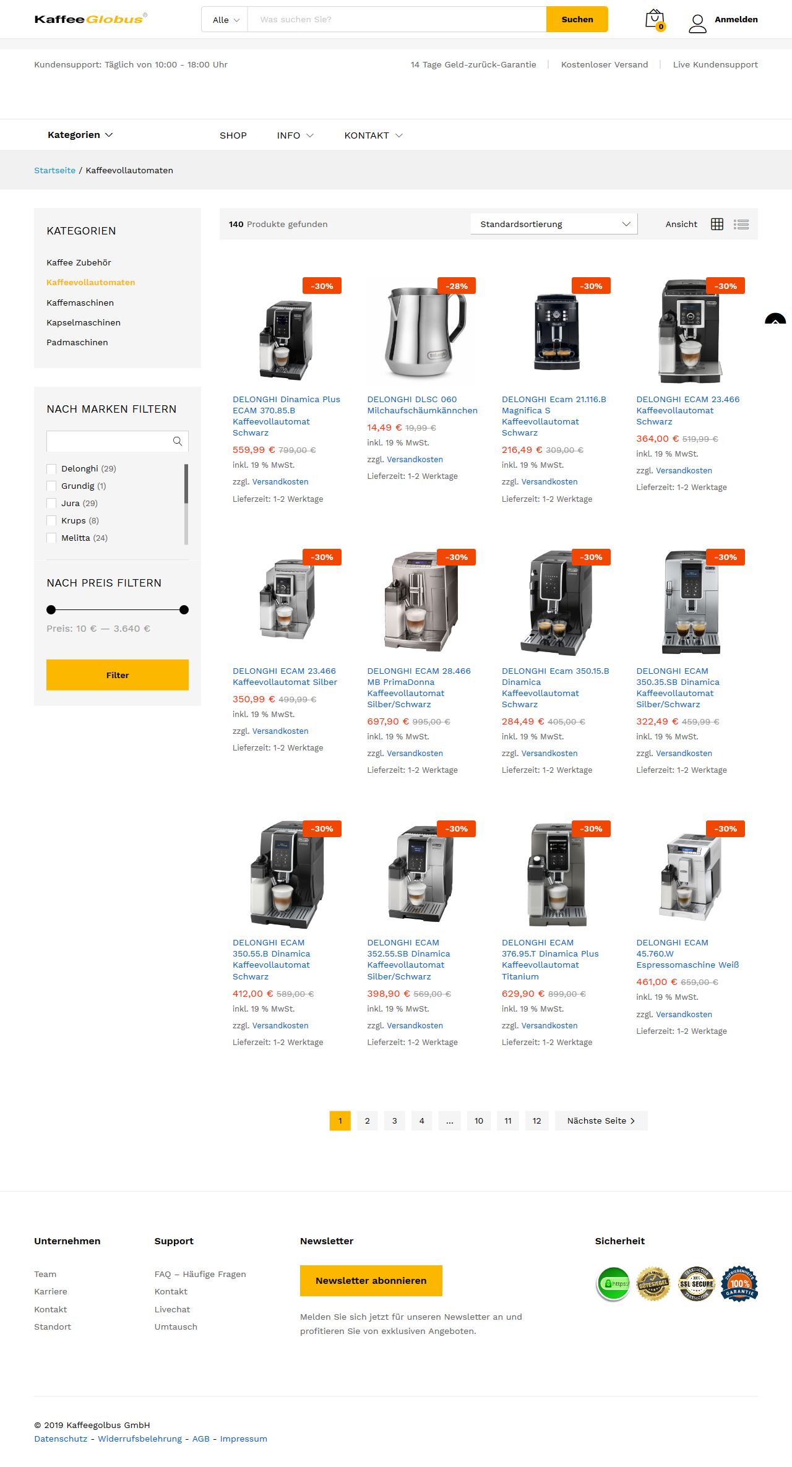
Task: Switch to grid view layout
Action: point(717,224)
